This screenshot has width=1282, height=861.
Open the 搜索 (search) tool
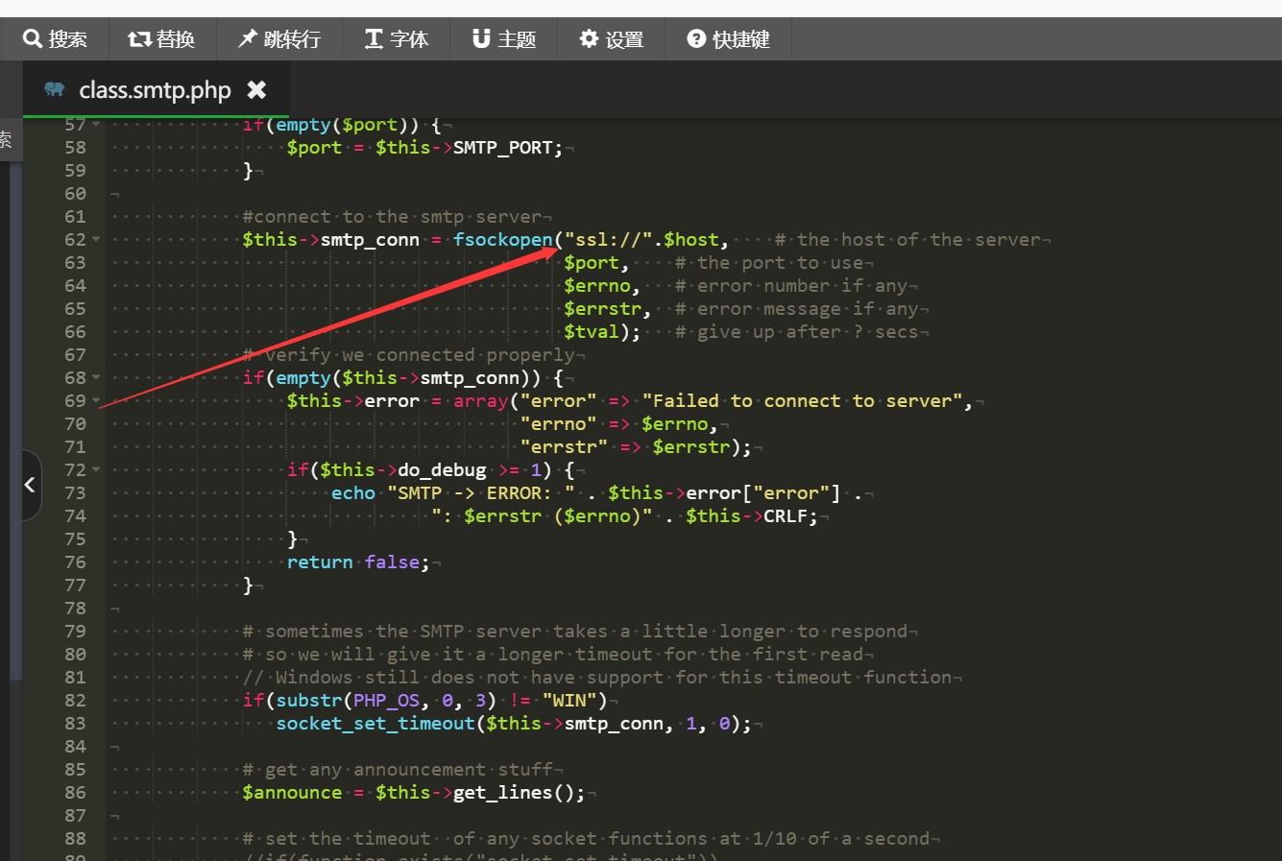click(x=55, y=39)
